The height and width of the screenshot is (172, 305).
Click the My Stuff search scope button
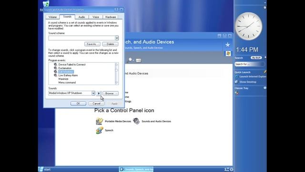pyautogui.click(x=256, y=58)
